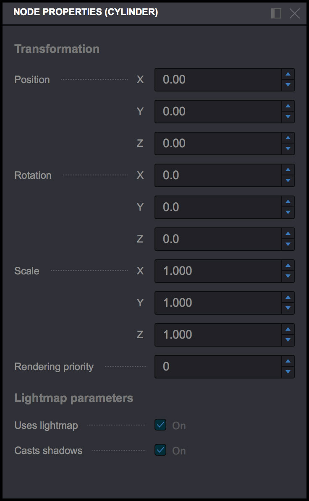Increment Position X using the up arrow

(x=288, y=74)
